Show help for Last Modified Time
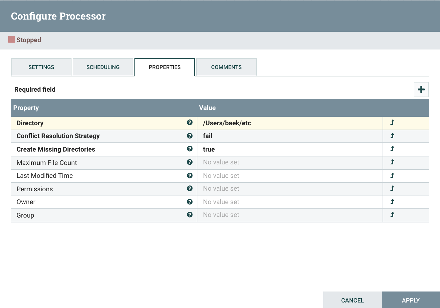 (x=190, y=175)
